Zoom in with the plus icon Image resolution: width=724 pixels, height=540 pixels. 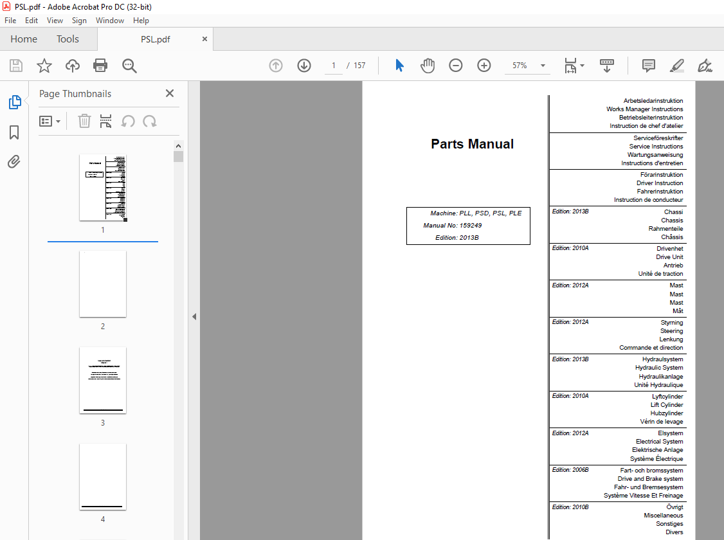point(484,66)
